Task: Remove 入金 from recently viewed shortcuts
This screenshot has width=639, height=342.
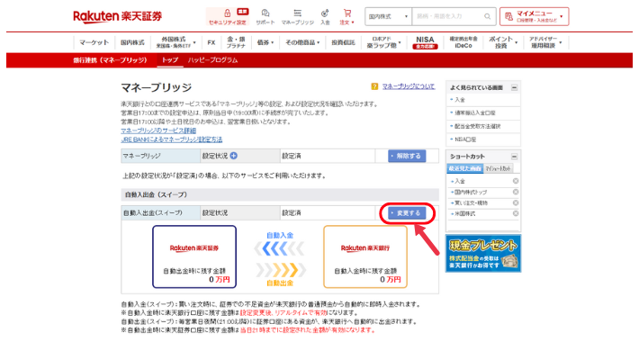Action: [516, 181]
